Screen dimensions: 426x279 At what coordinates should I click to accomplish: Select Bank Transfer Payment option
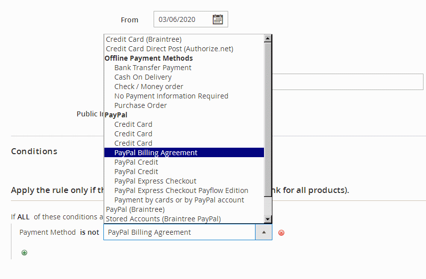153,68
